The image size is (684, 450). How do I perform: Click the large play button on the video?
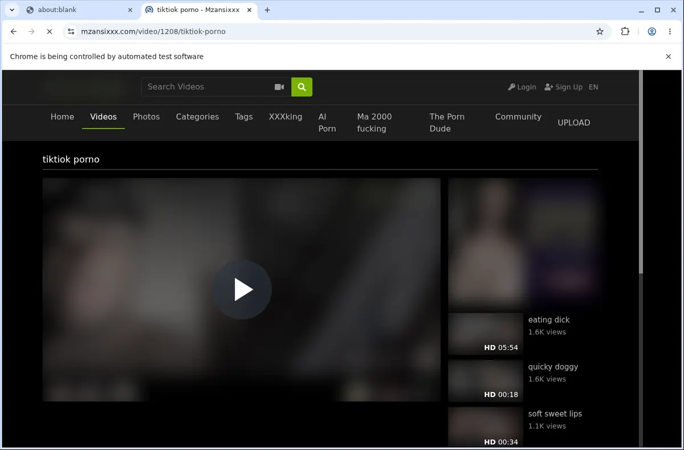pos(242,289)
